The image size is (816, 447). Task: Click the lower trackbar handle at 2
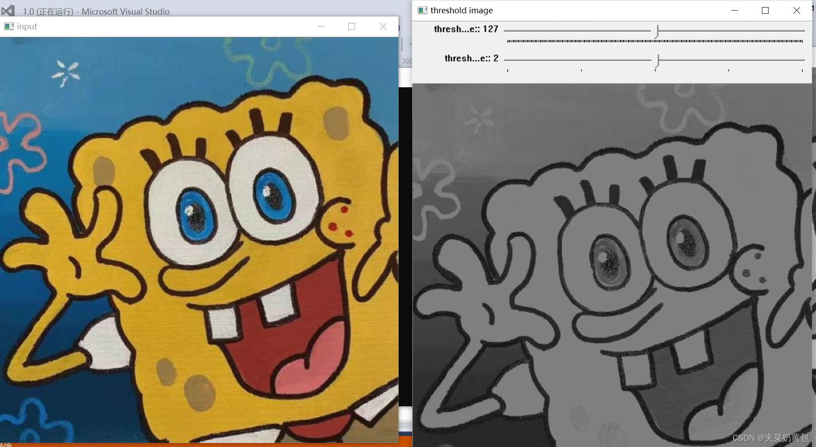click(656, 61)
